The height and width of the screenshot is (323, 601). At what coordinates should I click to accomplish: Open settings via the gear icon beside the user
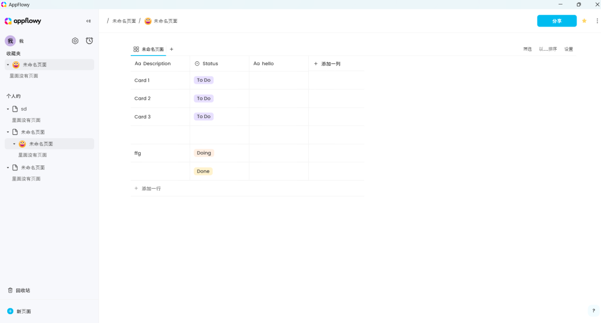tap(75, 41)
